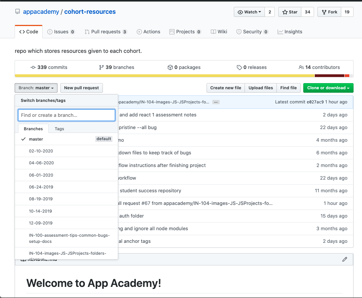Open the Watch dropdown
Viewport: 362px width, 298px height.
[x=250, y=12]
